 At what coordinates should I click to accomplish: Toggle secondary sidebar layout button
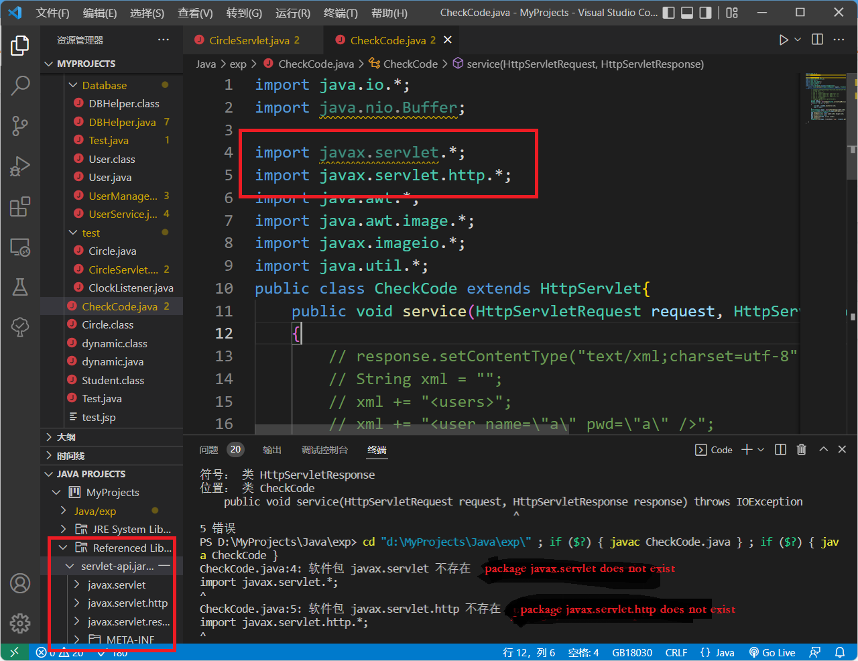click(705, 13)
